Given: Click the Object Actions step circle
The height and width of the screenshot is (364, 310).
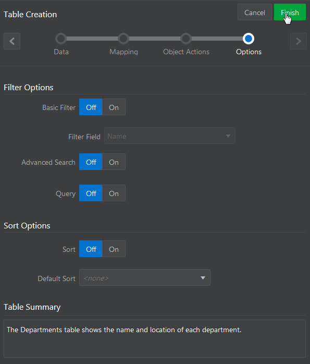Looking at the screenshot, I should tap(186, 39).
